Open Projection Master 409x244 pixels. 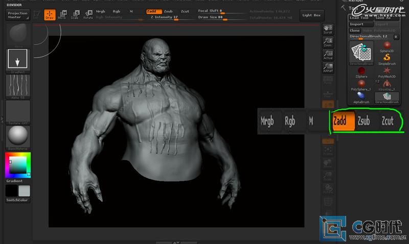coord(18,15)
